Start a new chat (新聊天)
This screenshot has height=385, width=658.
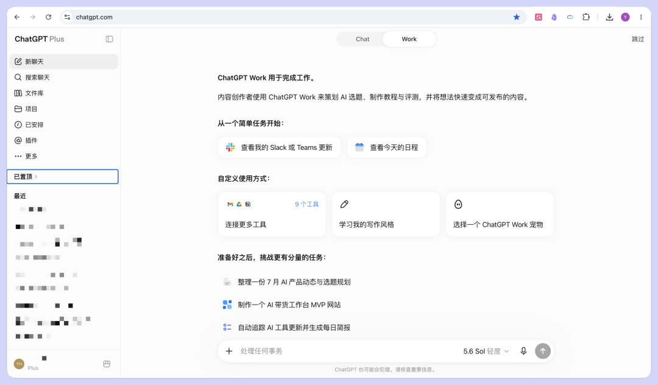[64, 62]
